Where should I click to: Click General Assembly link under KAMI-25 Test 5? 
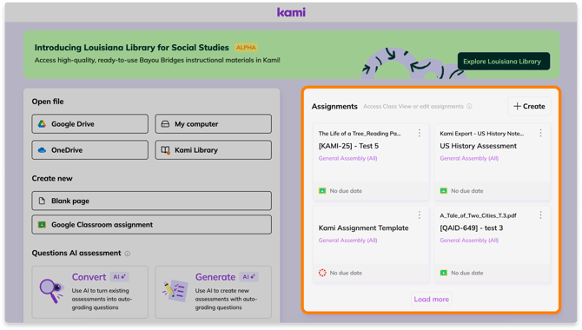[x=347, y=158]
